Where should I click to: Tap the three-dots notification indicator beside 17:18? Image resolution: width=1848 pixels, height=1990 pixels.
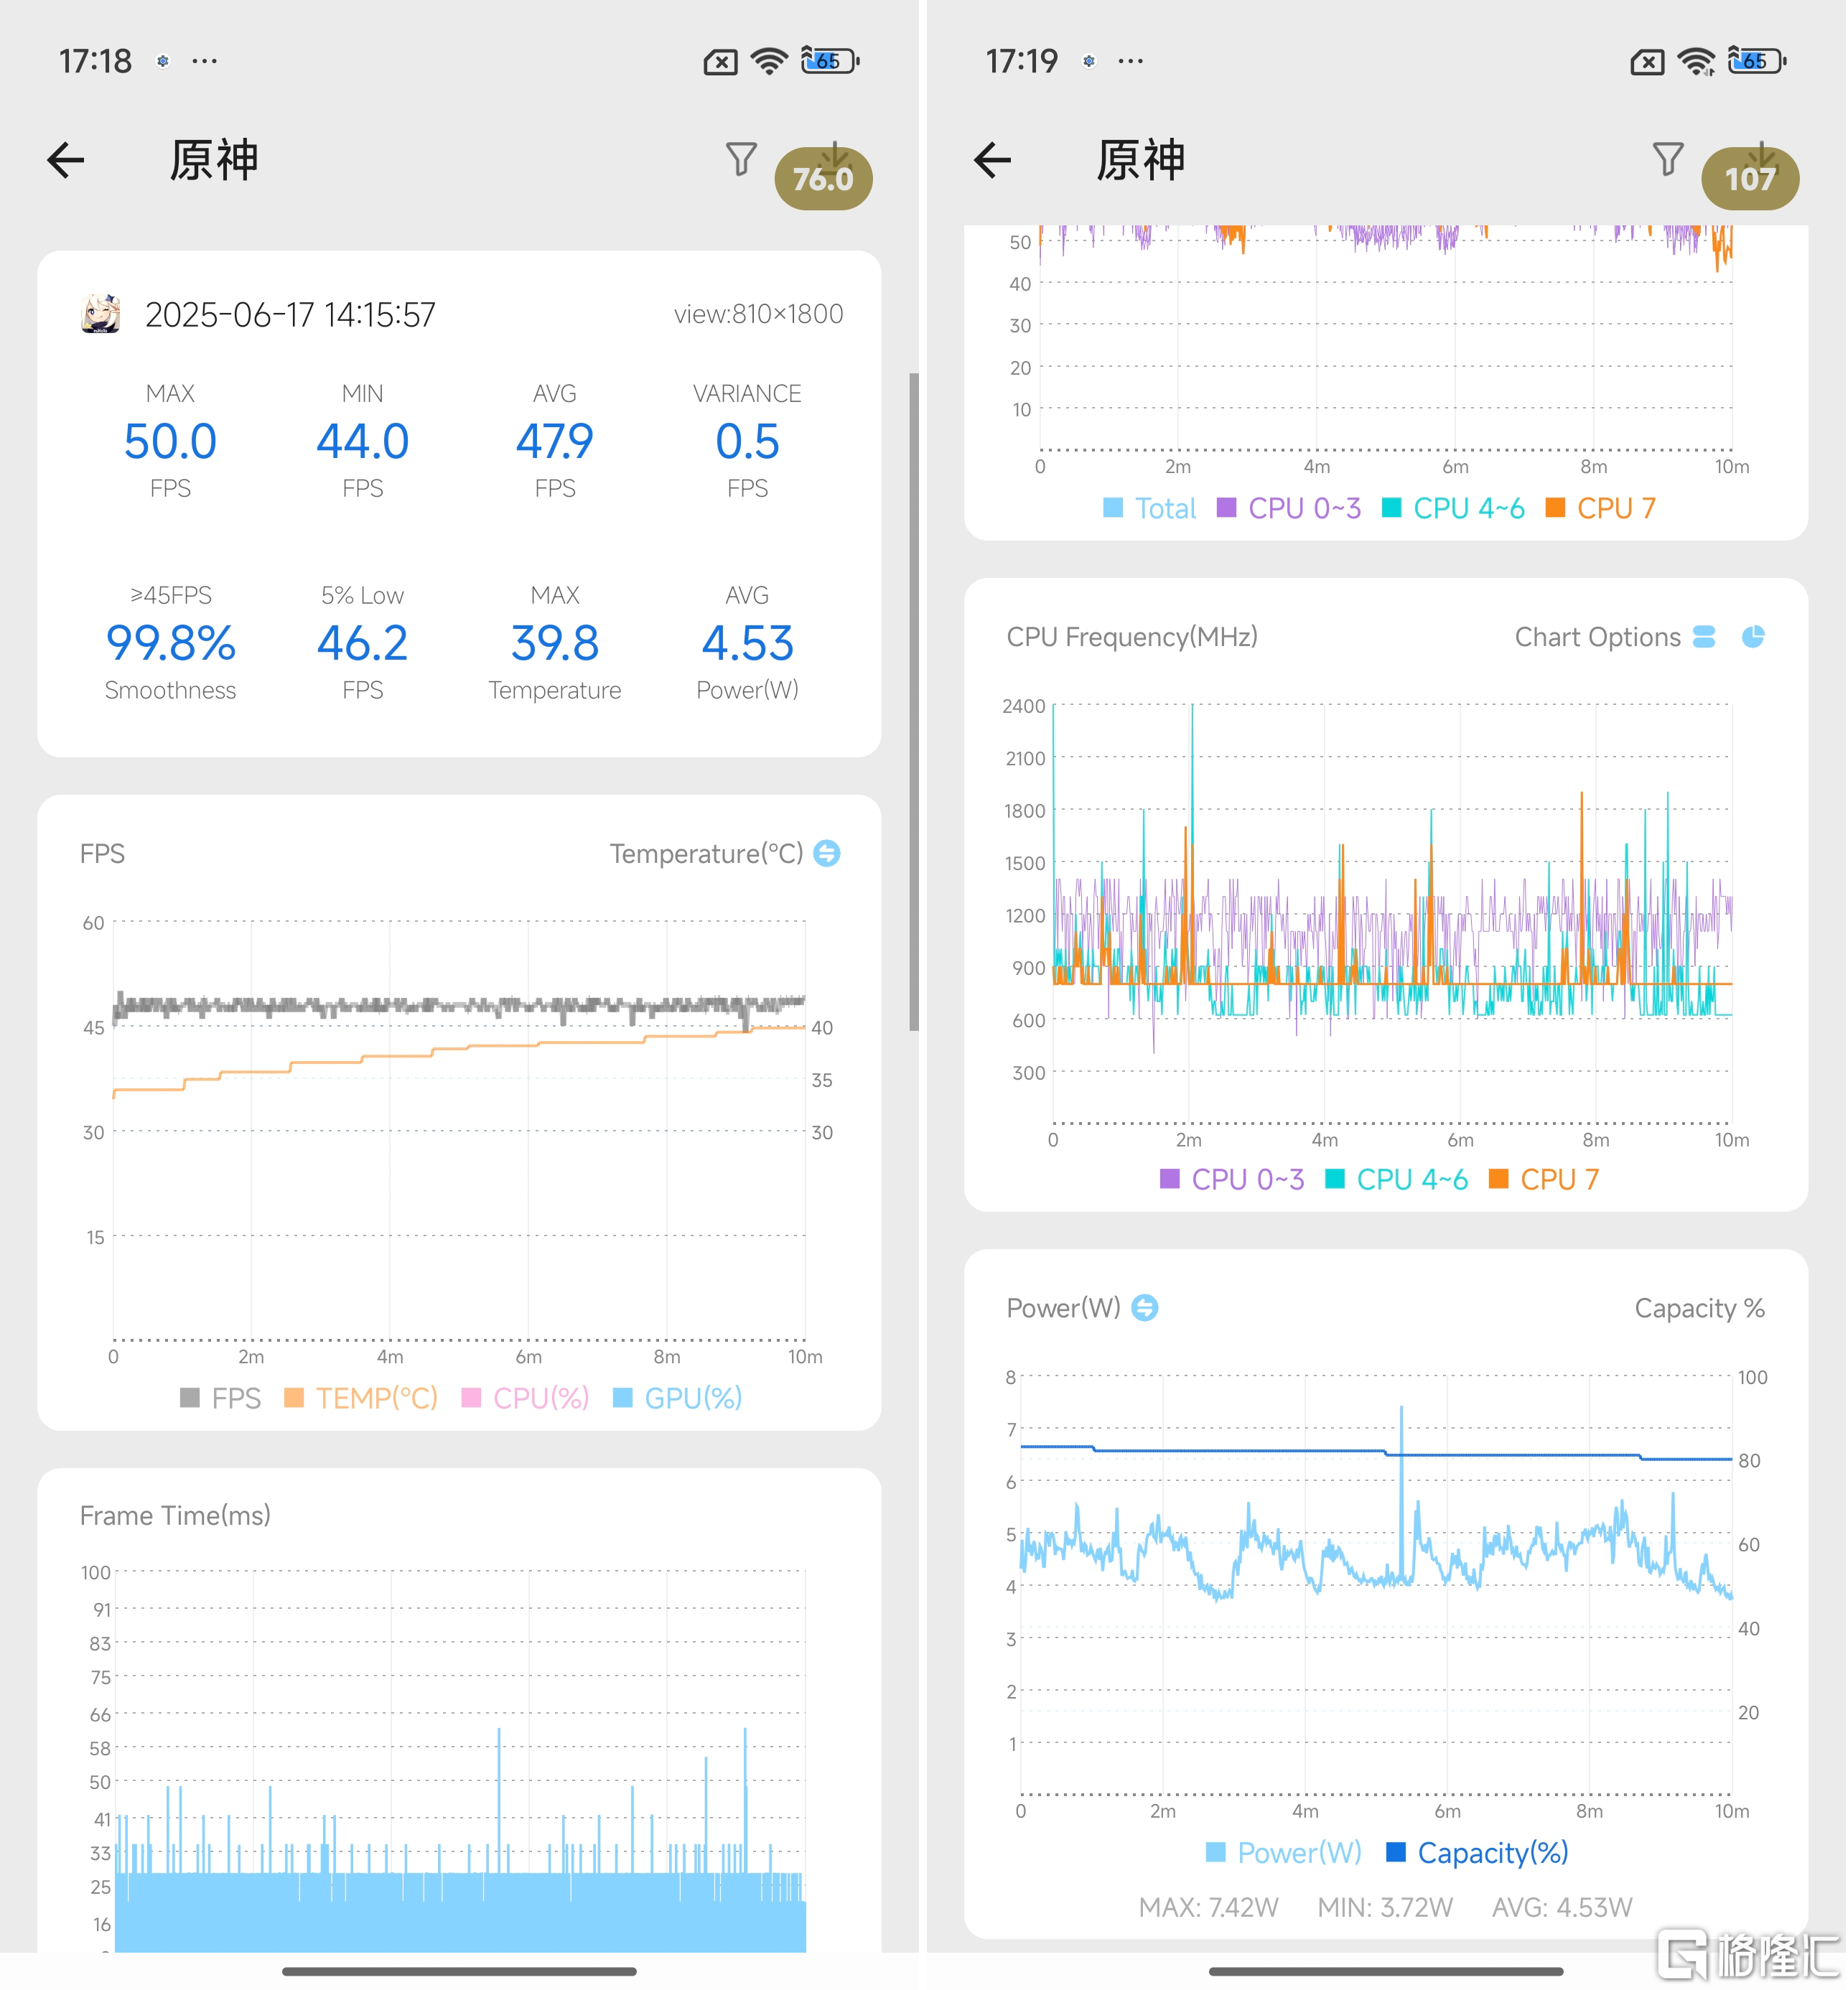205,61
